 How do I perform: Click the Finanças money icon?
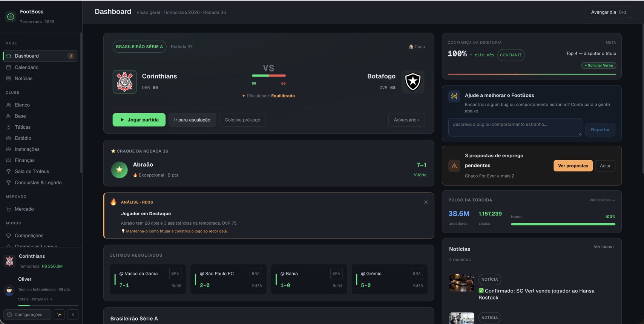point(9,160)
